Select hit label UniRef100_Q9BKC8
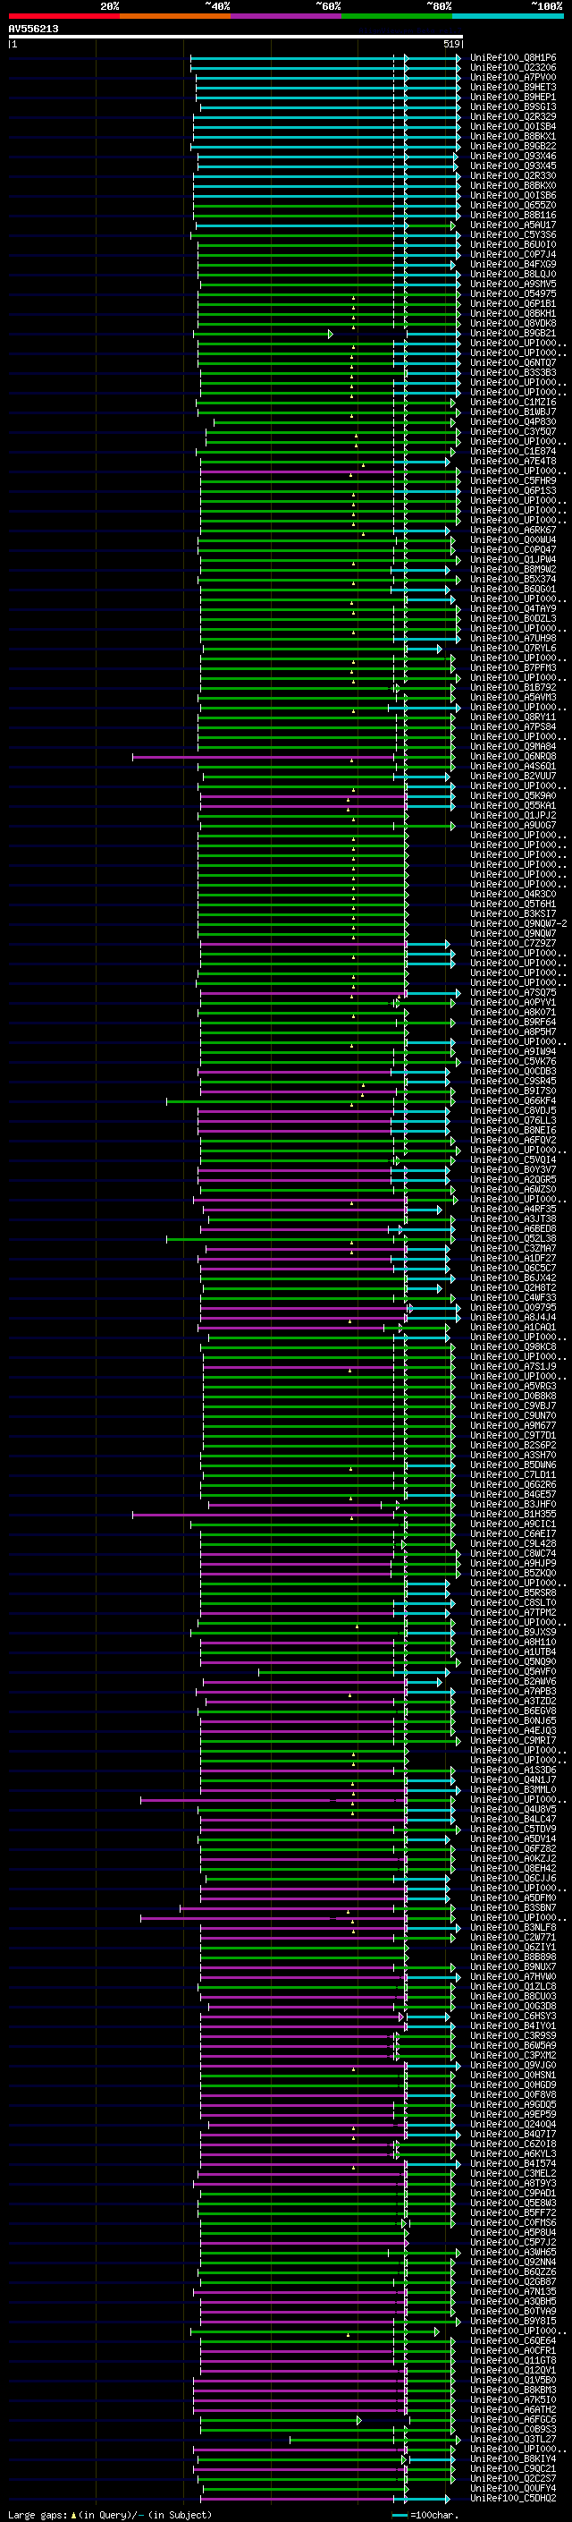This screenshot has height=2522, width=572. tap(513, 1346)
